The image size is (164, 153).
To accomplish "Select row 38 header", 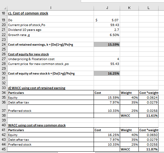I will pyautogui.click(x=4, y=115).
